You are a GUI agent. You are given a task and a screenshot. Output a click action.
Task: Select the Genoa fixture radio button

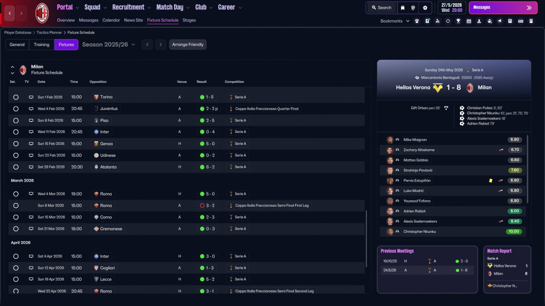coord(16,144)
